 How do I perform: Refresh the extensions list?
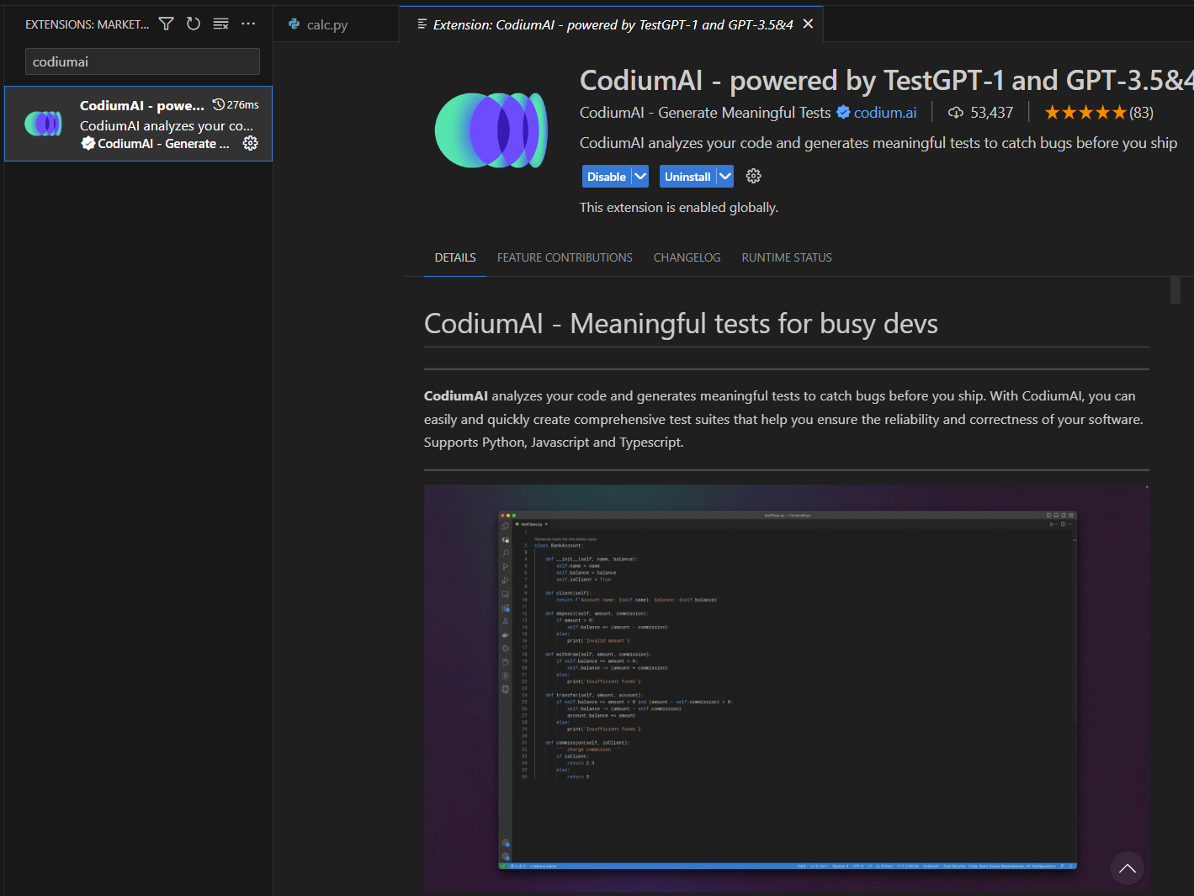click(x=194, y=24)
